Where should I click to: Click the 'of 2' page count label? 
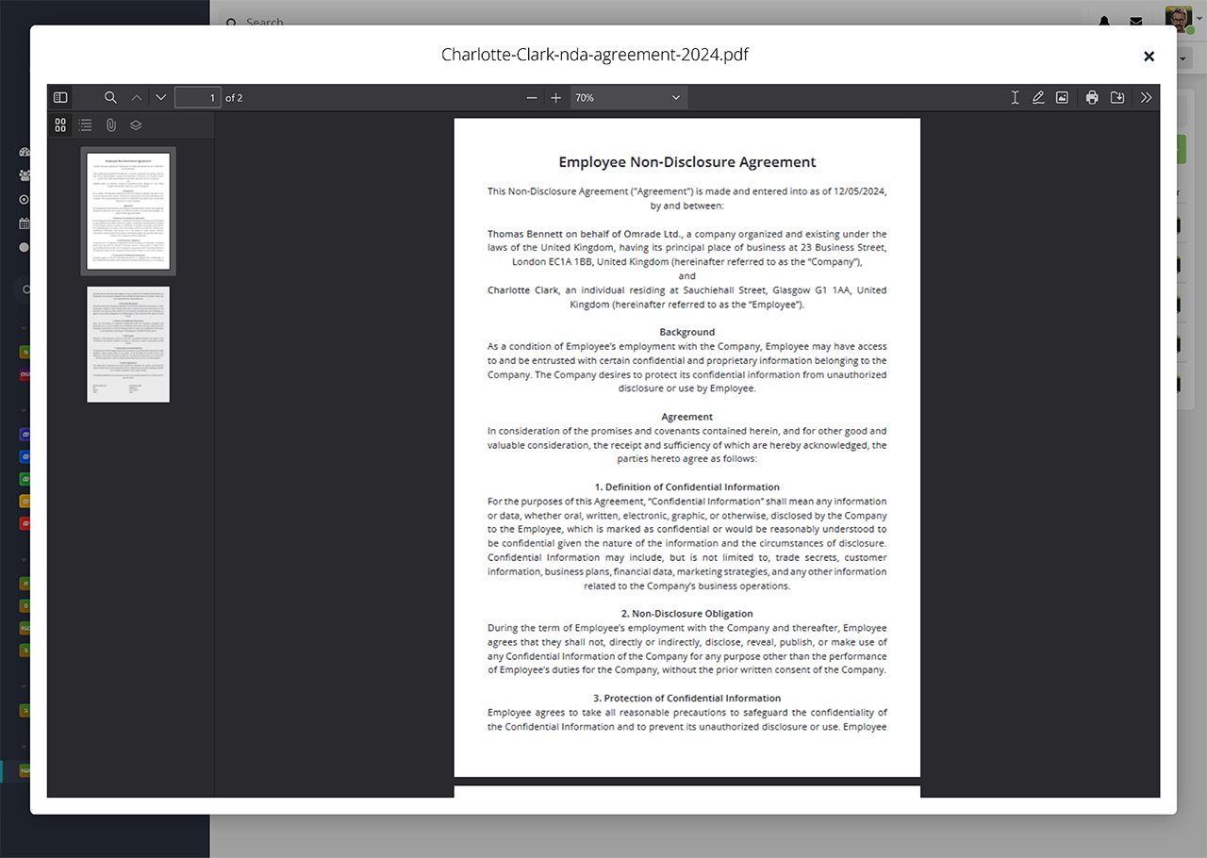click(234, 98)
